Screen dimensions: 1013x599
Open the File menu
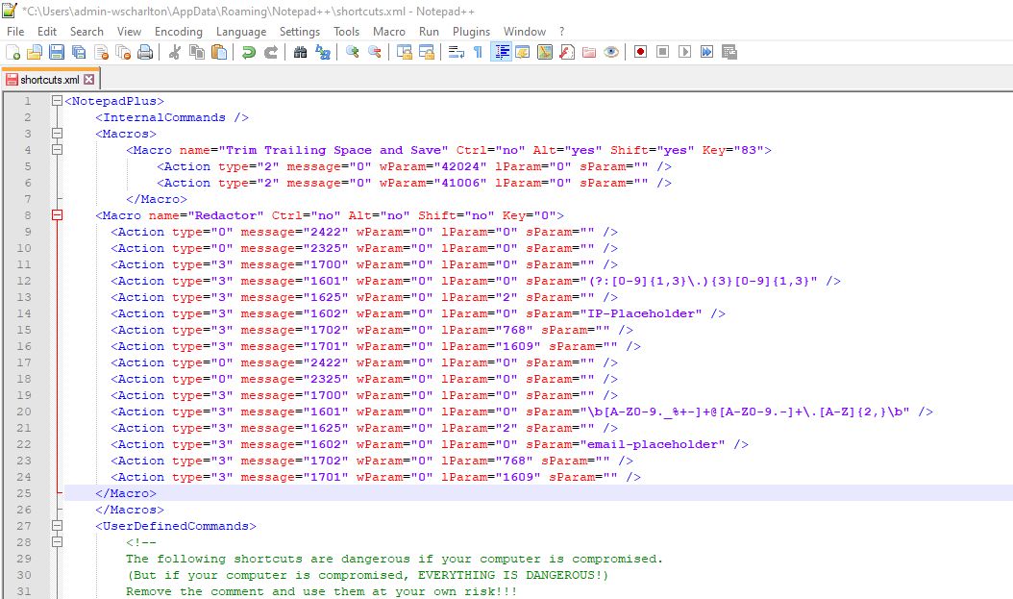[x=14, y=32]
